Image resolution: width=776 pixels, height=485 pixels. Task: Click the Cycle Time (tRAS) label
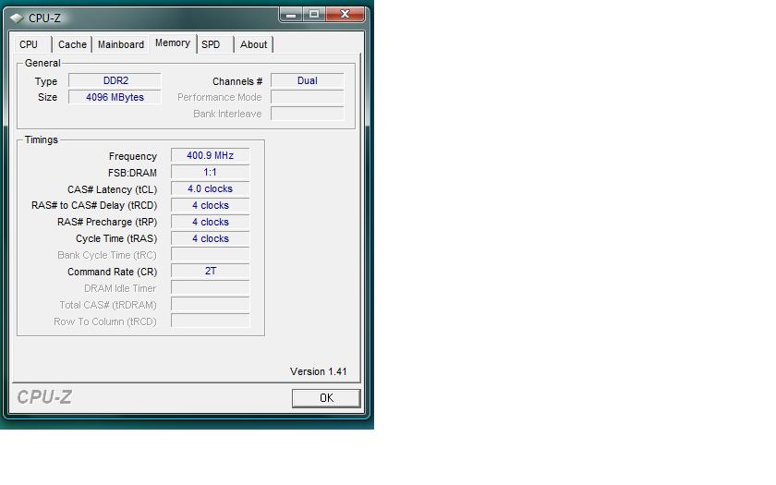(116, 238)
